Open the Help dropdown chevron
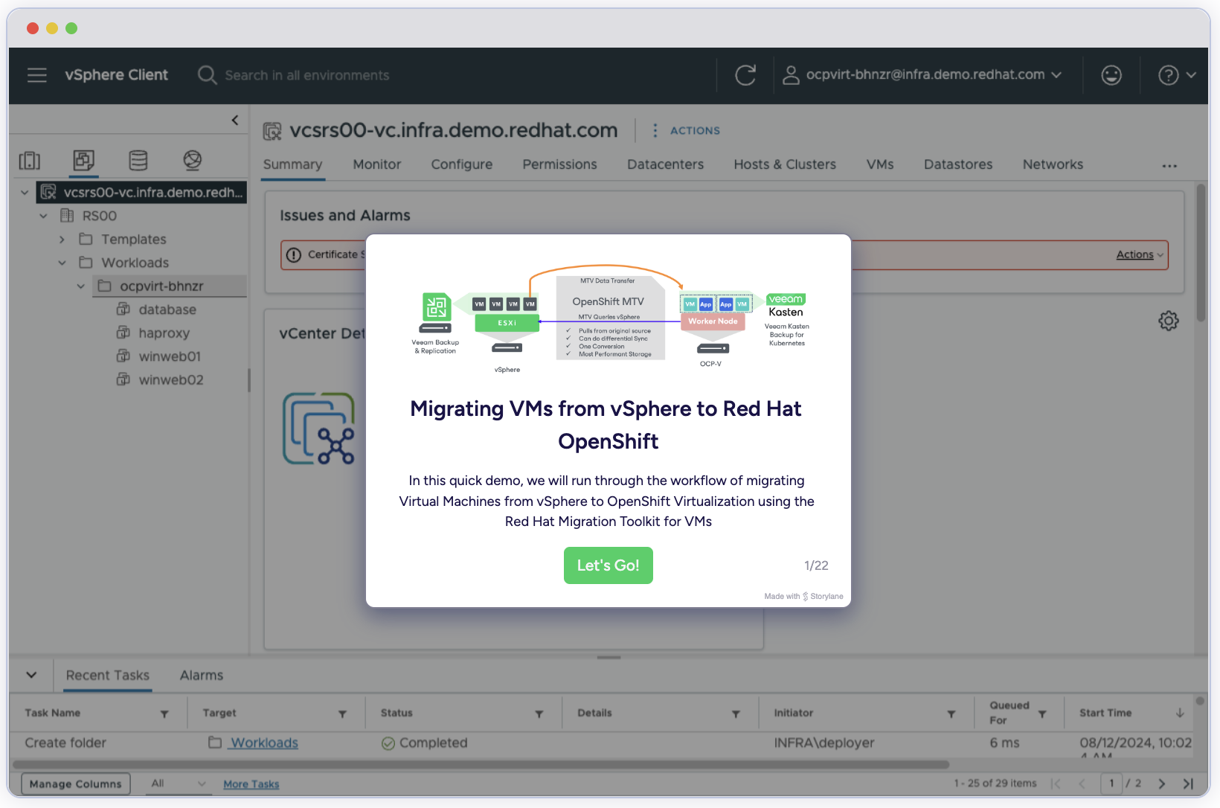Screen dimensions: 1220x808 click(x=1192, y=75)
